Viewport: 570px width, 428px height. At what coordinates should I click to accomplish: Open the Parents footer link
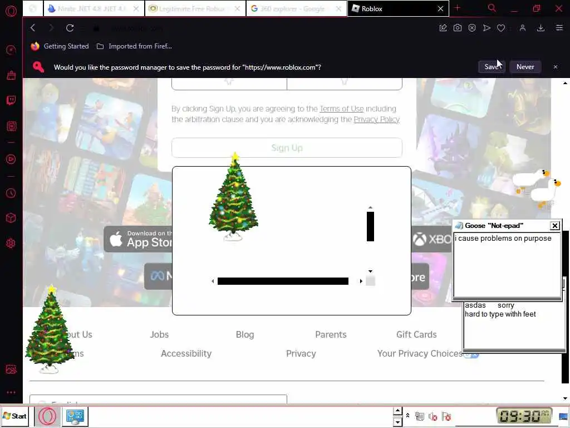(x=331, y=334)
